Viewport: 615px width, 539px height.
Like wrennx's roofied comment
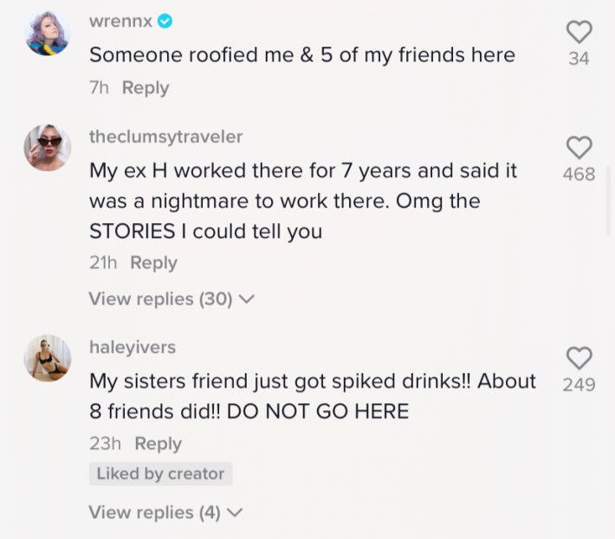tap(579, 33)
